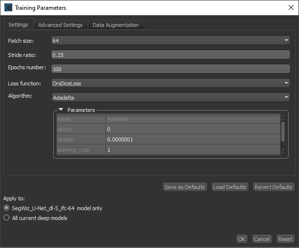Screen dimensions: 299x248
Task: Click the Save as Defaults button
Action: click(x=185, y=187)
